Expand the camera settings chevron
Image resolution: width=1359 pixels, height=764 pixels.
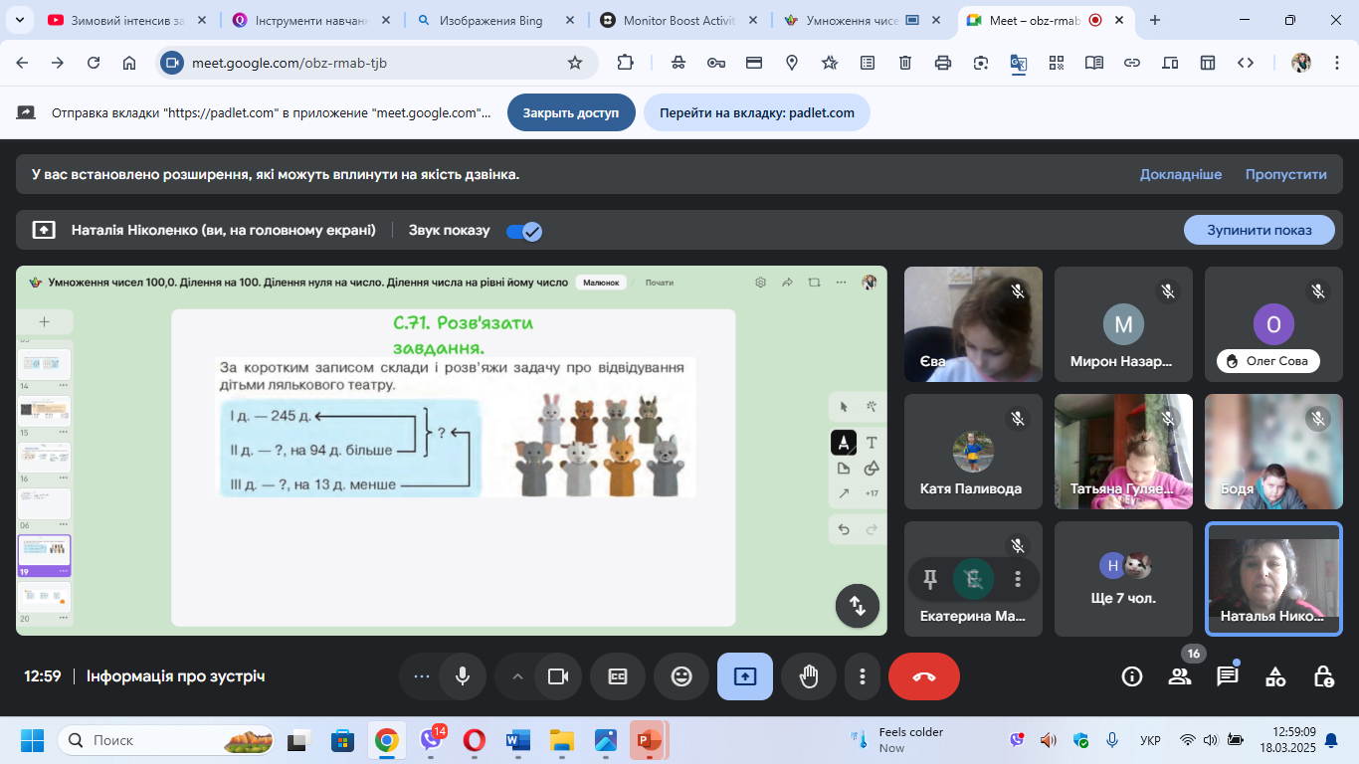516,676
